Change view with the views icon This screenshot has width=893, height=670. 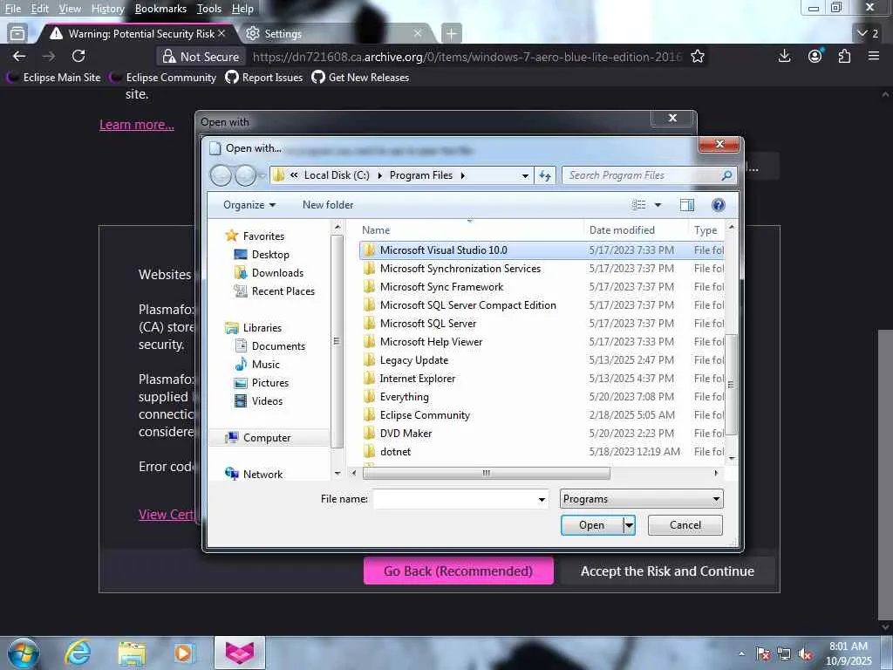click(x=639, y=204)
